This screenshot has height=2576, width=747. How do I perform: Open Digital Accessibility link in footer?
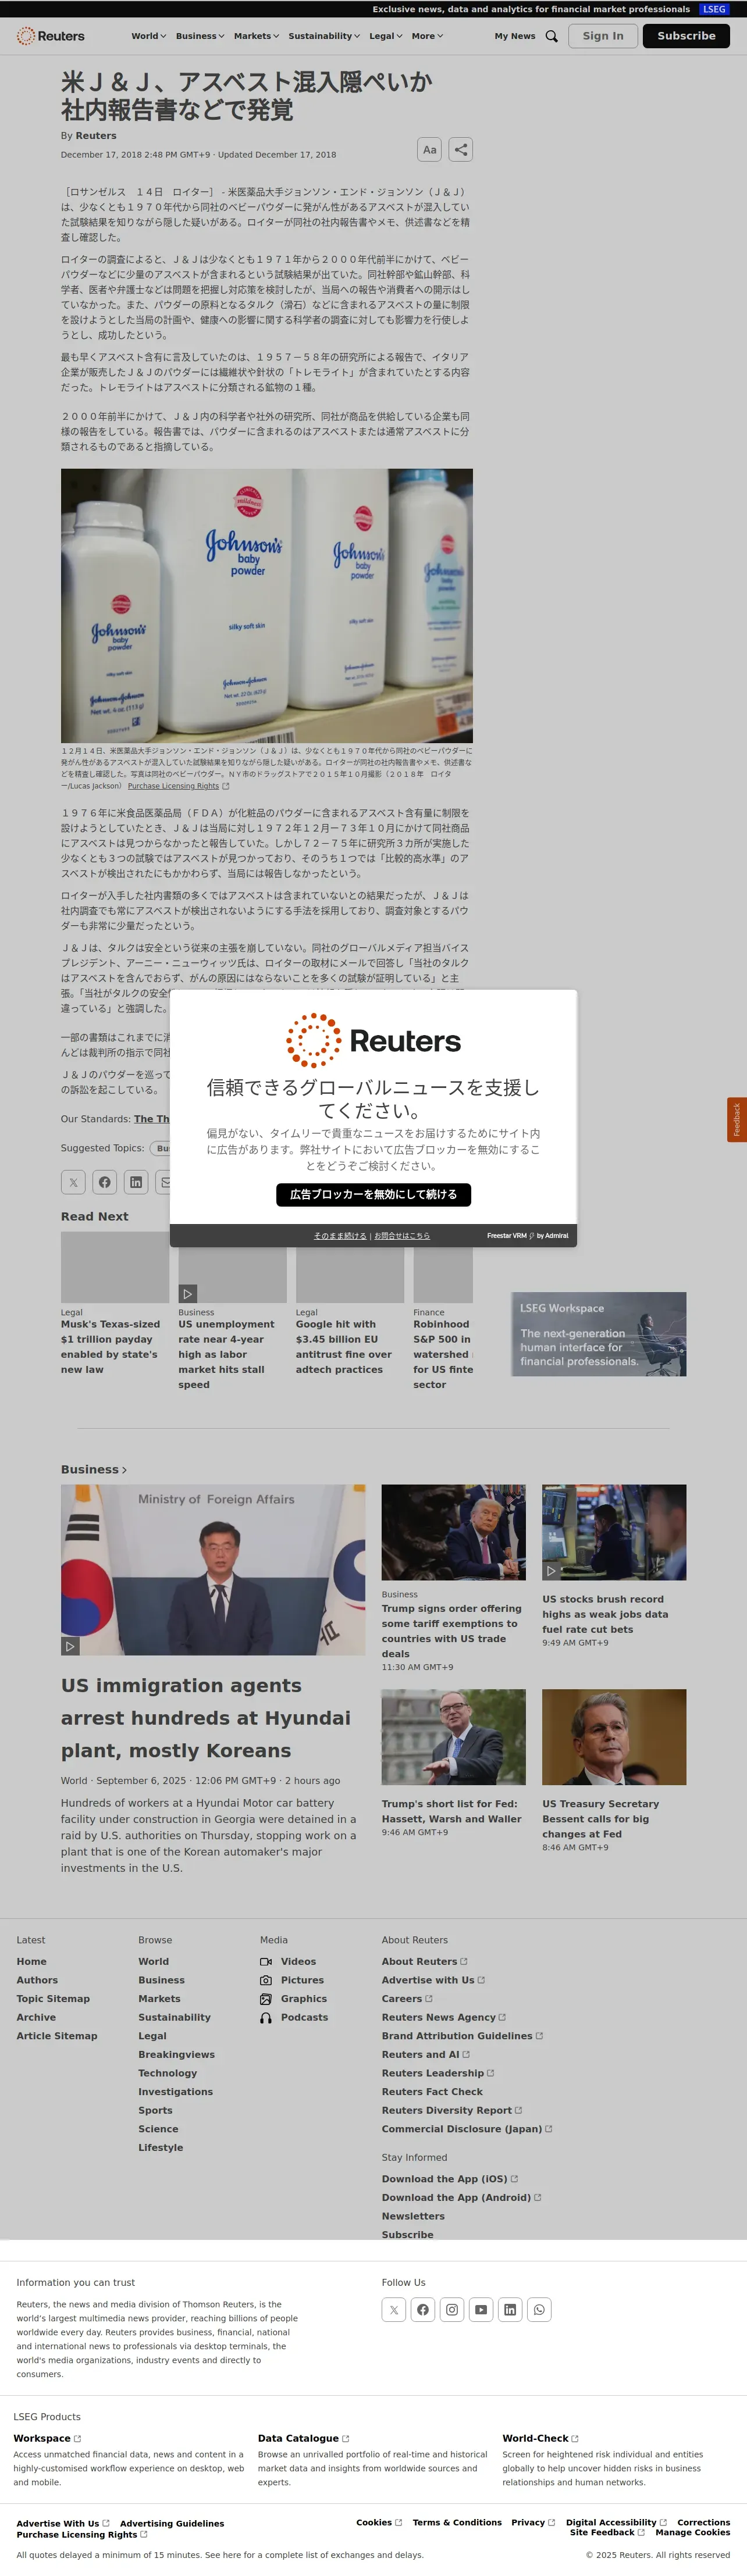tap(616, 2523)
